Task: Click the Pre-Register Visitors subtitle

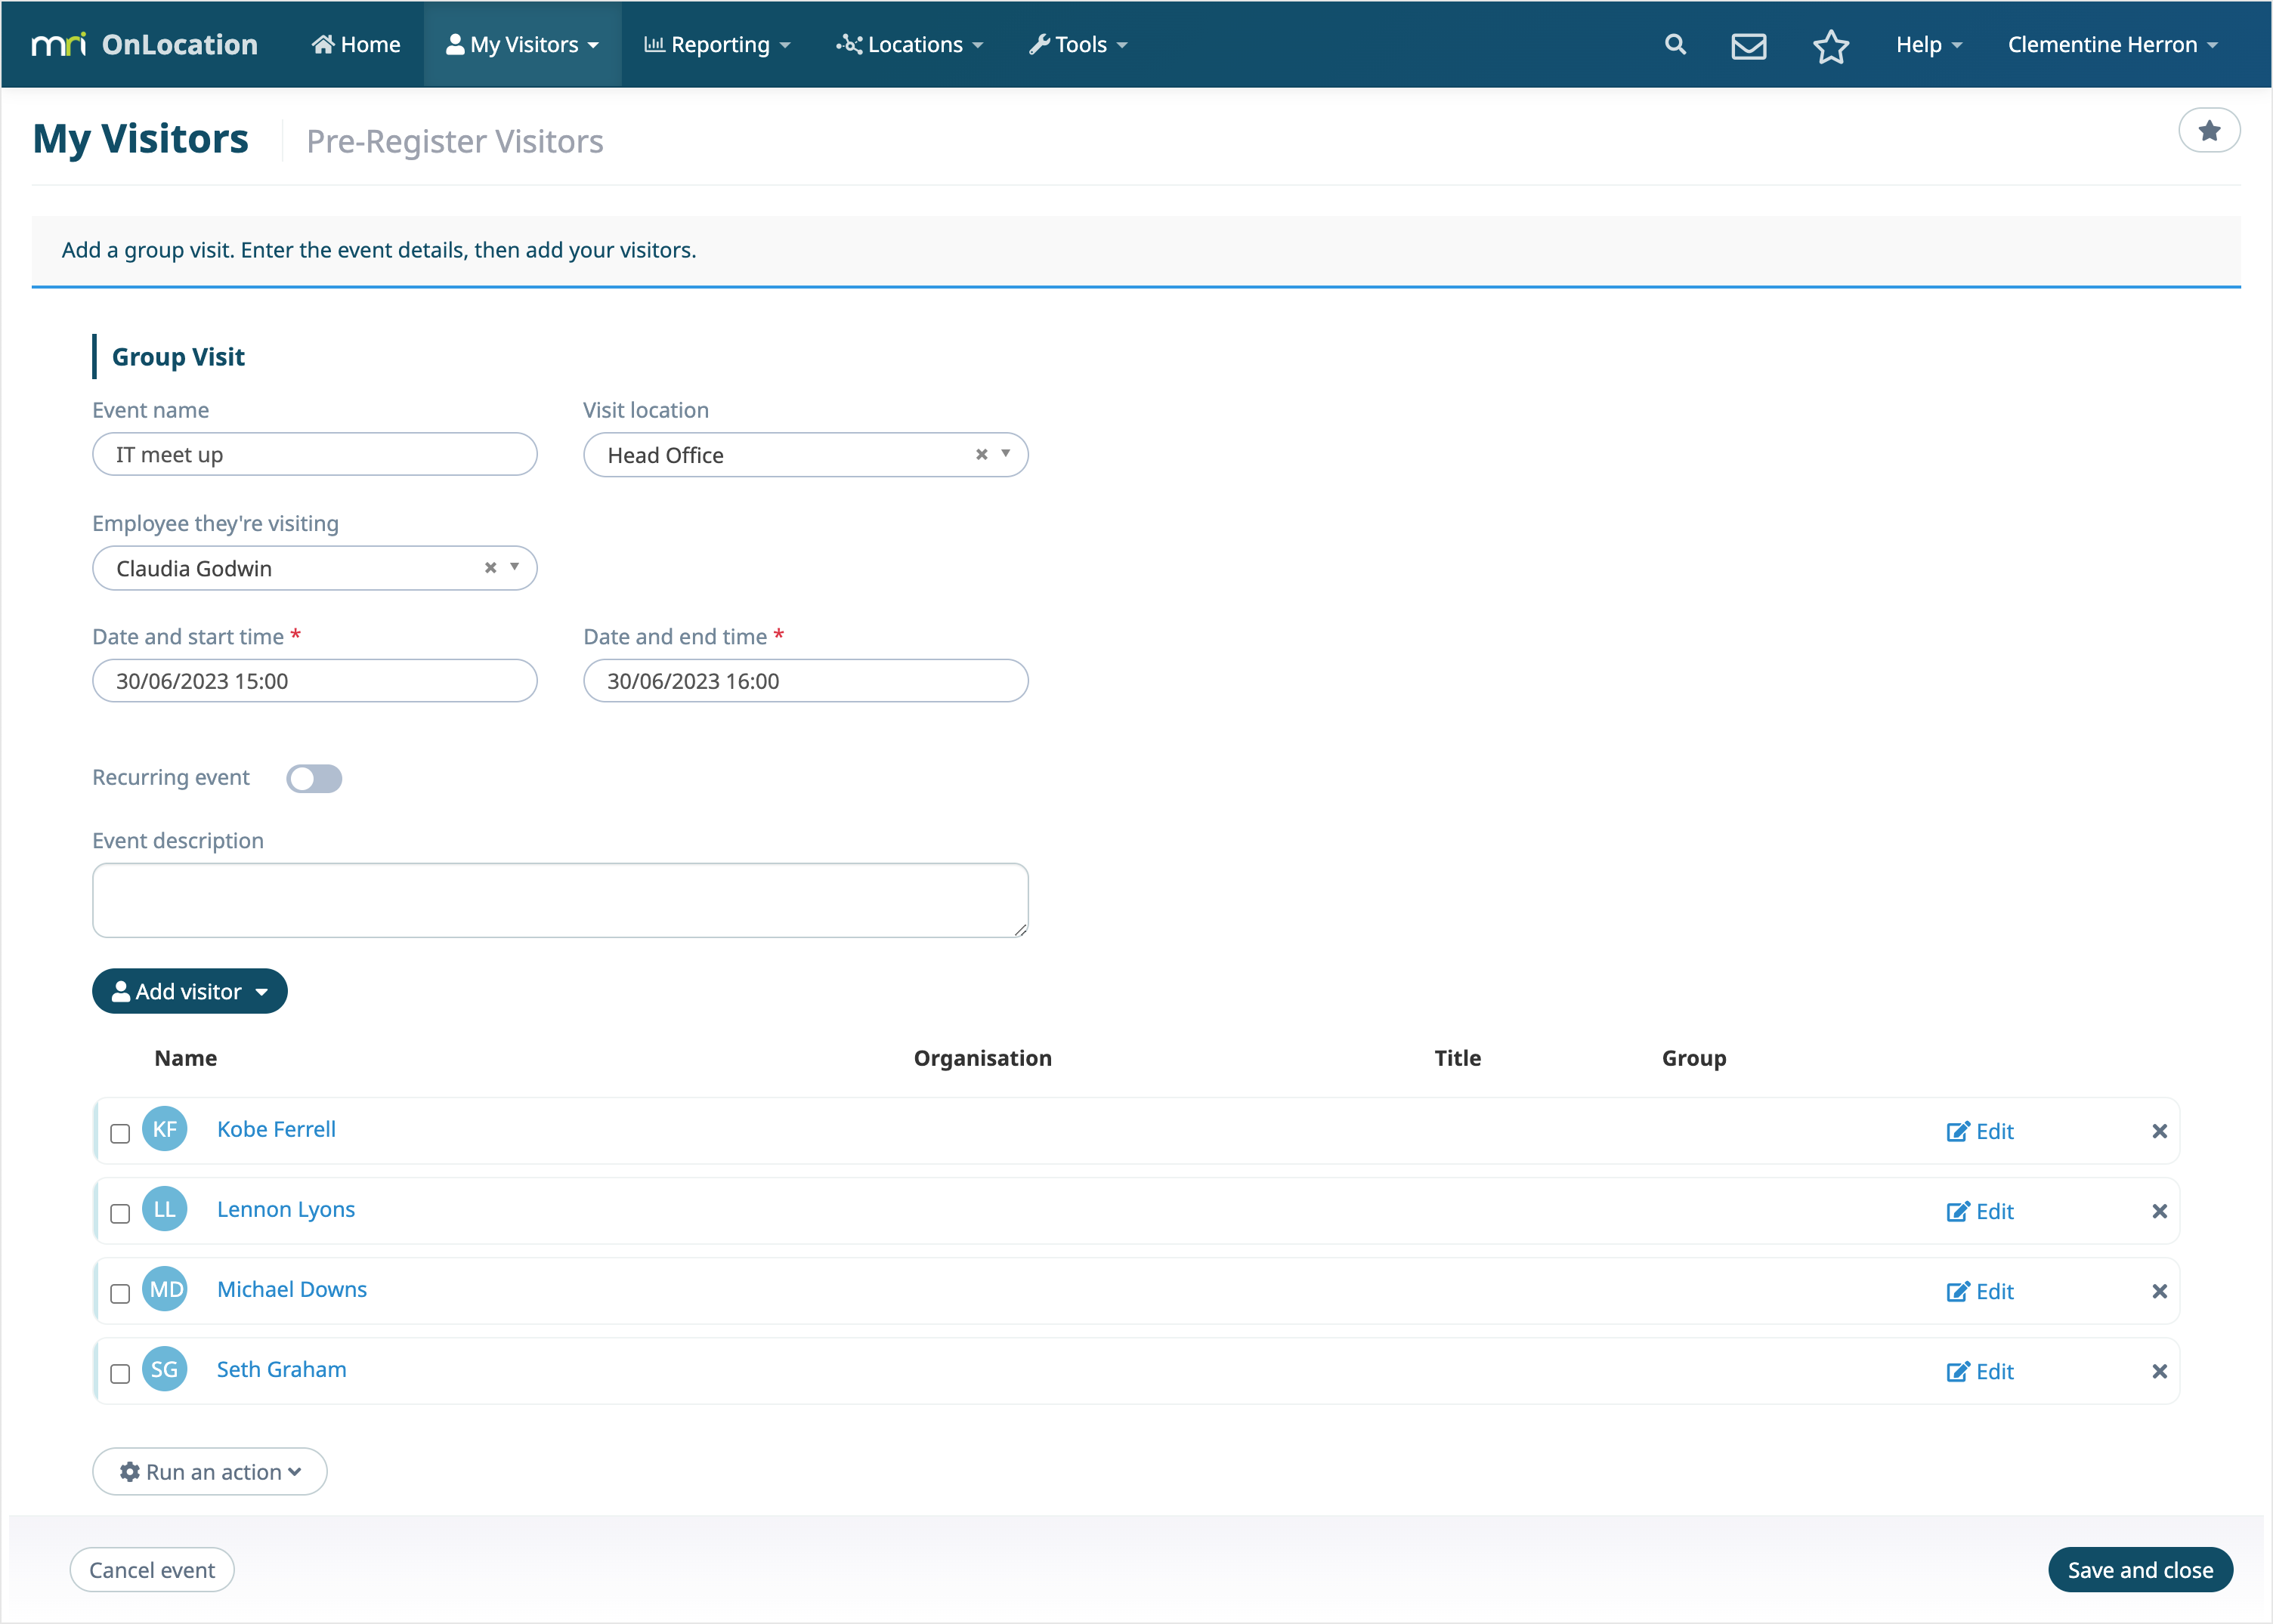Action: click(455, 141)
